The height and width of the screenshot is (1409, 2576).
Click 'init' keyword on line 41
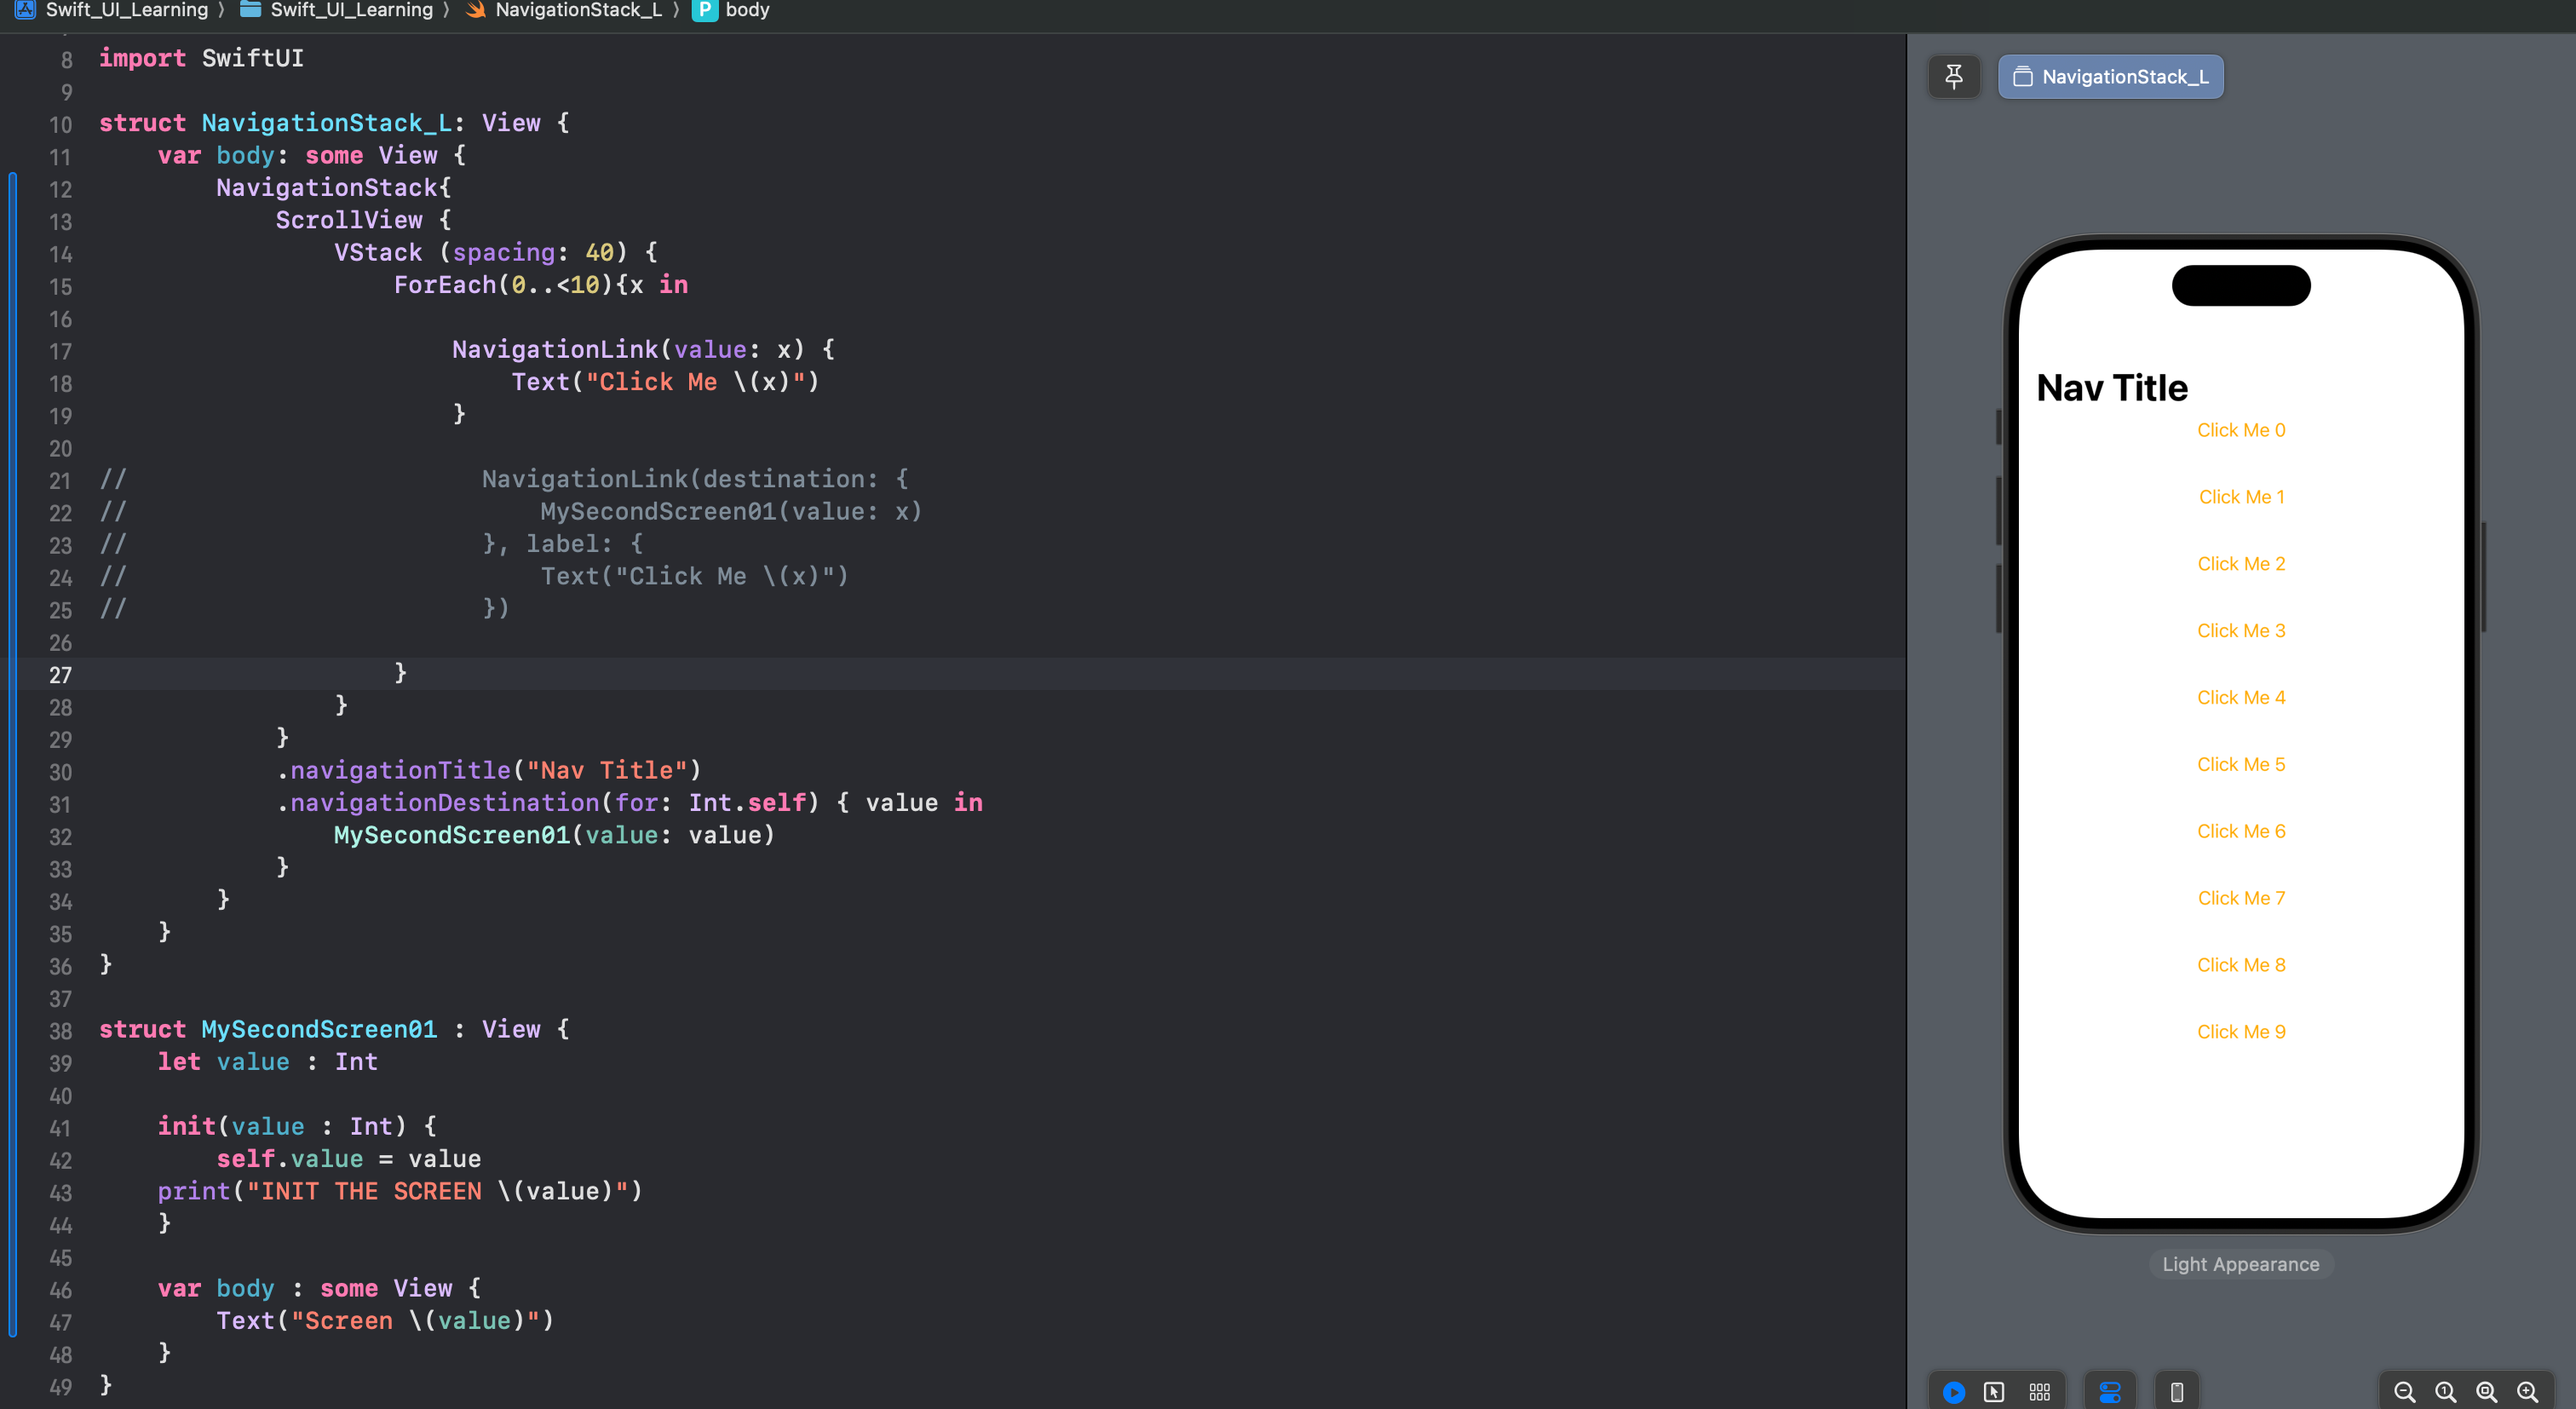186,1126
